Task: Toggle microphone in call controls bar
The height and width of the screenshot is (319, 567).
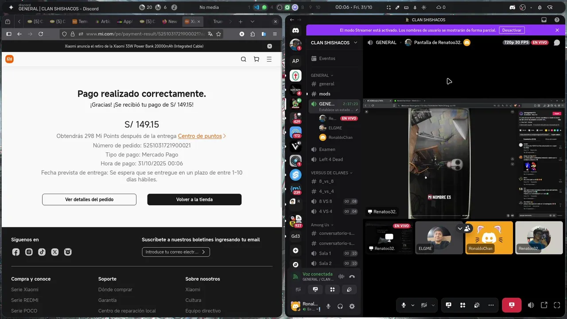Action: [404, 305]
